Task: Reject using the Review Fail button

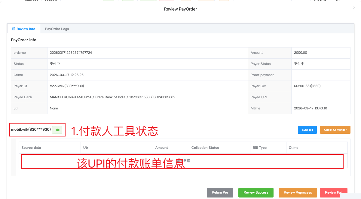Action: (x=333, y=193)
